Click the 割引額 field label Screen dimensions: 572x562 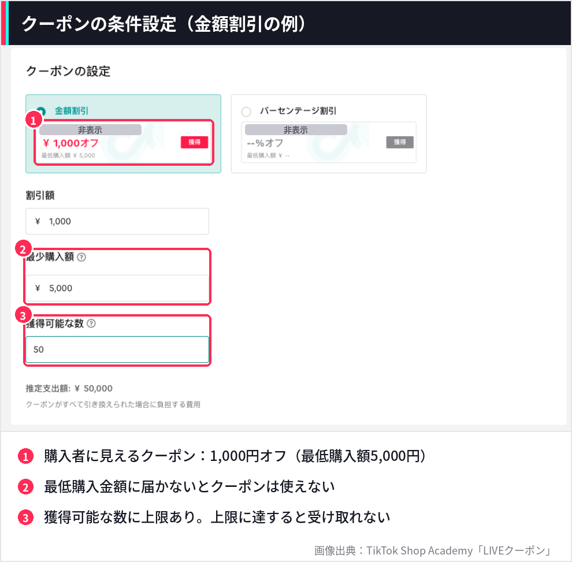click(40, 195)
